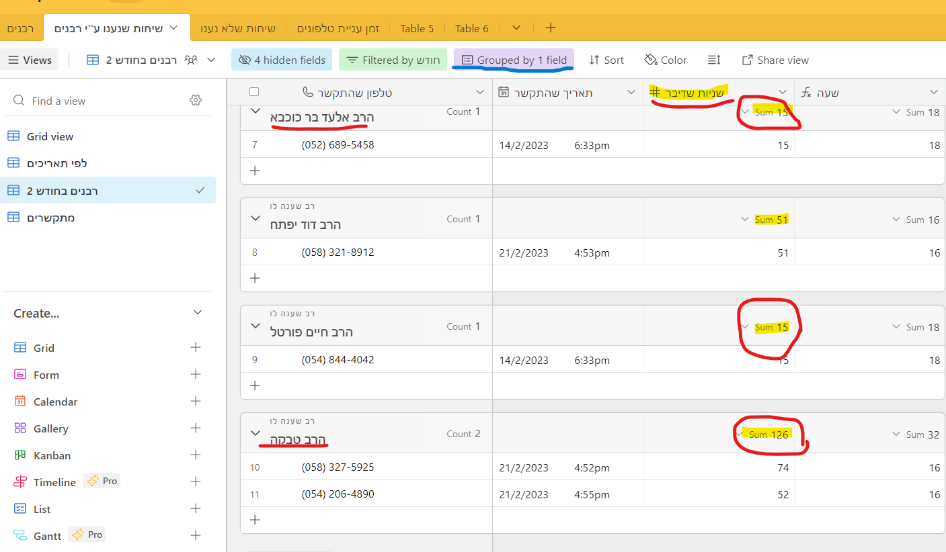Add a new List view with plus
946x552 pixels.
point(196,508)
